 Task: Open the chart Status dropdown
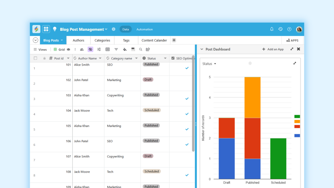point(209,64)
